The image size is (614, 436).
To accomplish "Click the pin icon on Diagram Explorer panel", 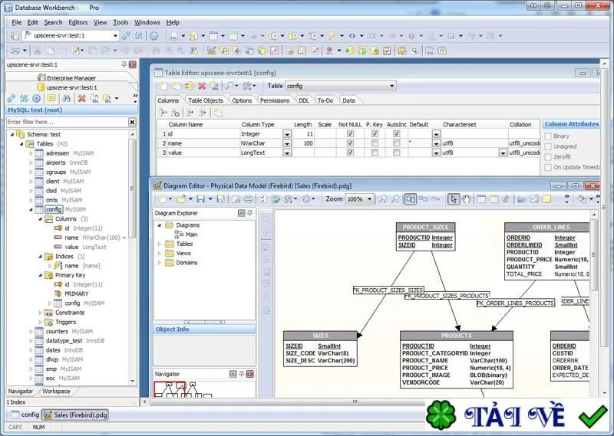I will click(x=249, y=213).
